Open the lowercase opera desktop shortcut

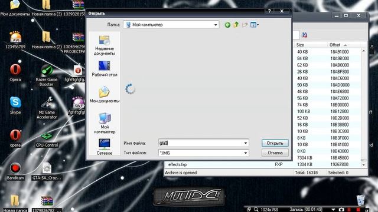[15, 138]
